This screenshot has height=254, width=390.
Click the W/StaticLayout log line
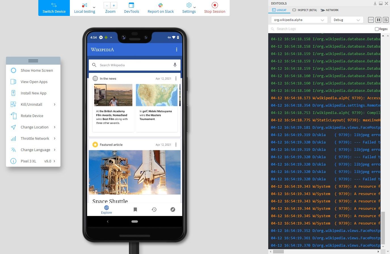[326, 120]
